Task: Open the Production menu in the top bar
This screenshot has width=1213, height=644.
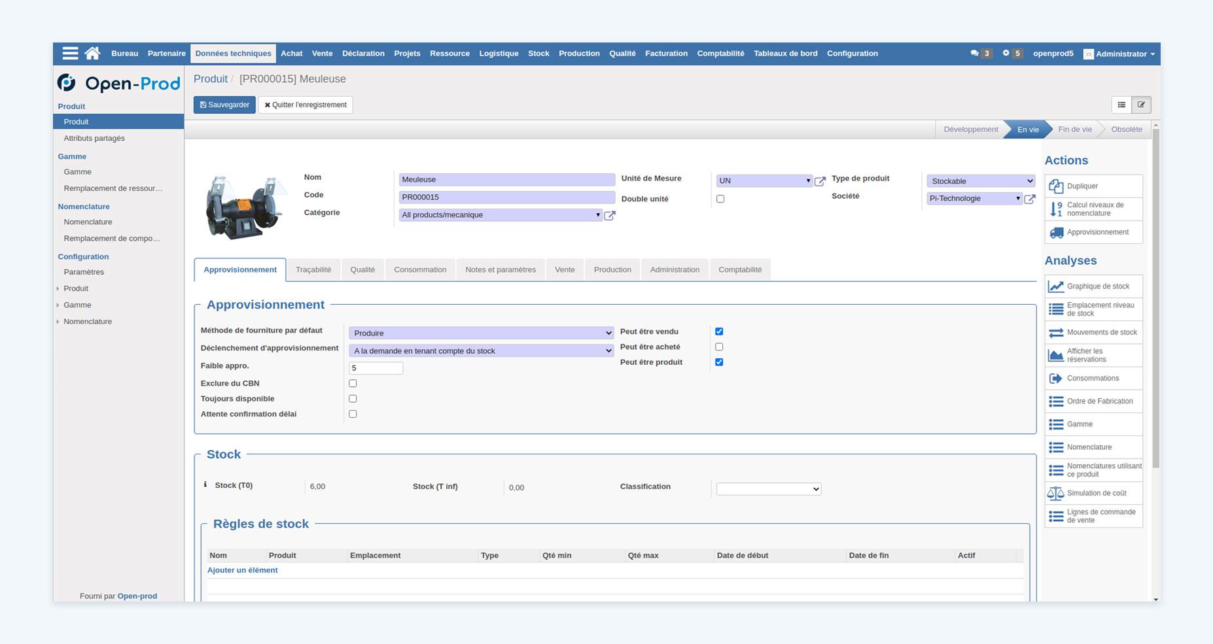Action: click(x=578, y=53)
